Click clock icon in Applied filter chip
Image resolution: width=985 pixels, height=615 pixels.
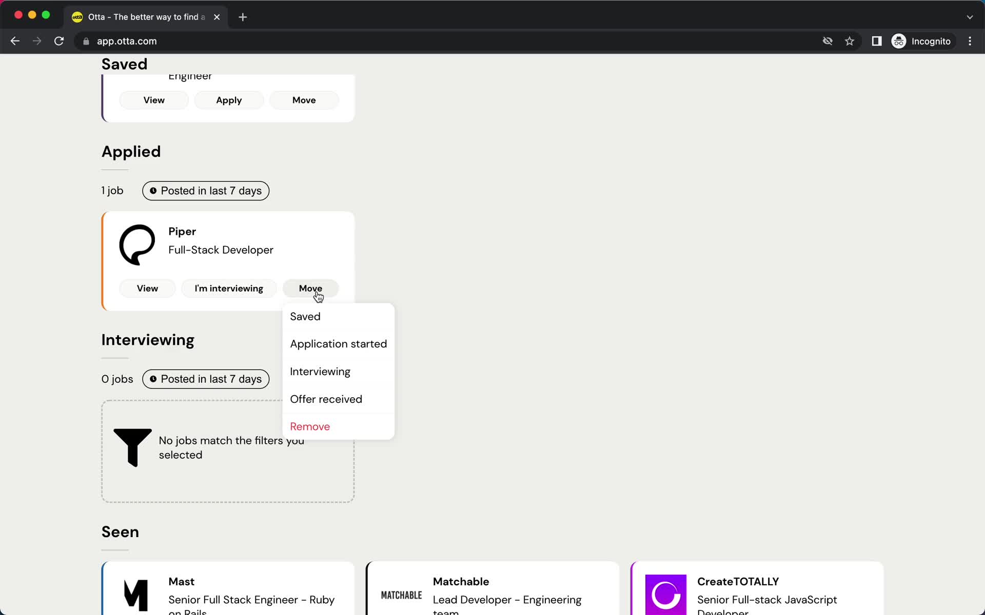click(153, 191)
